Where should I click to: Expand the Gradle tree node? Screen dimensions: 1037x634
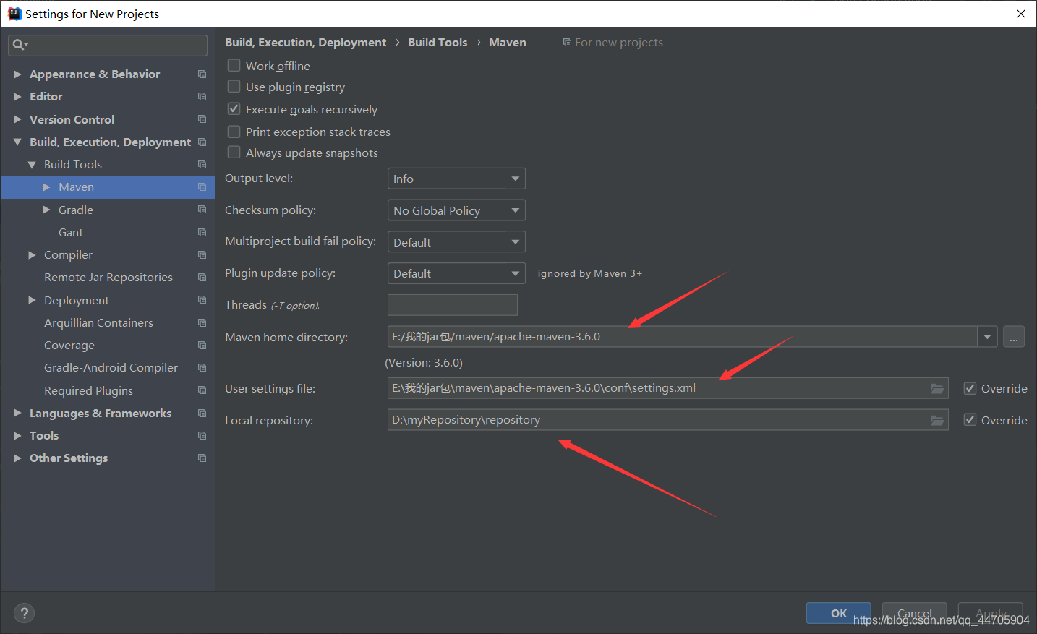pyautogui.click(x=46, y=210)
